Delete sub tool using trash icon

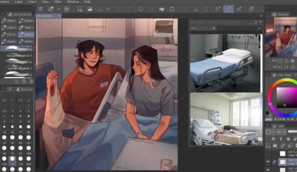point(31,81)
